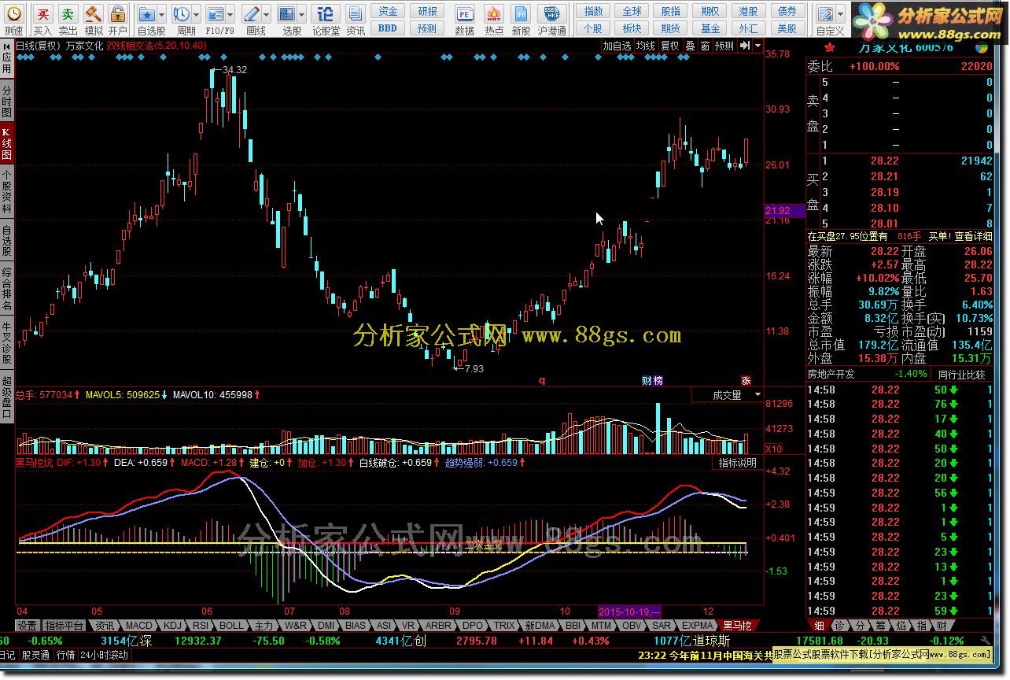Expand the F10/F9 dropdown arrow
1010x680 pixels.
tap(230, 14)
